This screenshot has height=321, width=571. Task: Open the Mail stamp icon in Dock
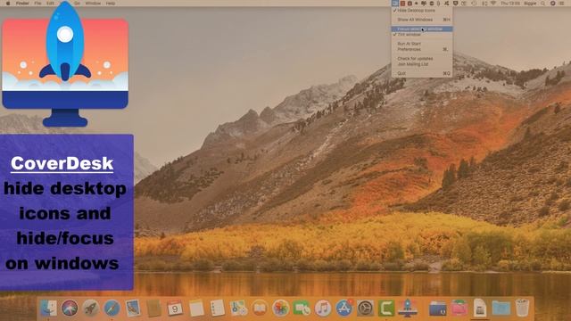pyautogui.click(x=133, y=308)
